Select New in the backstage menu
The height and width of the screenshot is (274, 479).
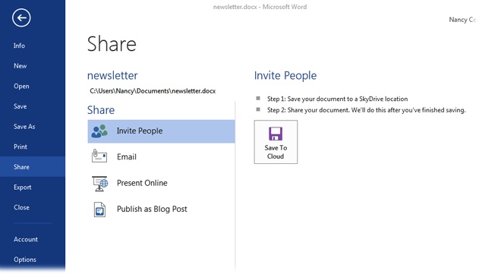point(20,66)
